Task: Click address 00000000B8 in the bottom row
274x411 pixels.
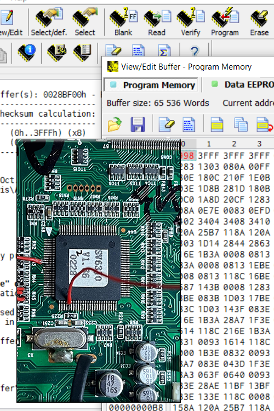Action: click(x=136, y=408)
